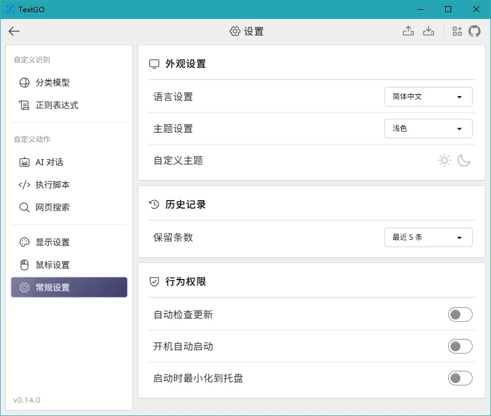Open the widgets grid icon
This screenshot has height=416, width=491.
tap(457, 31)
